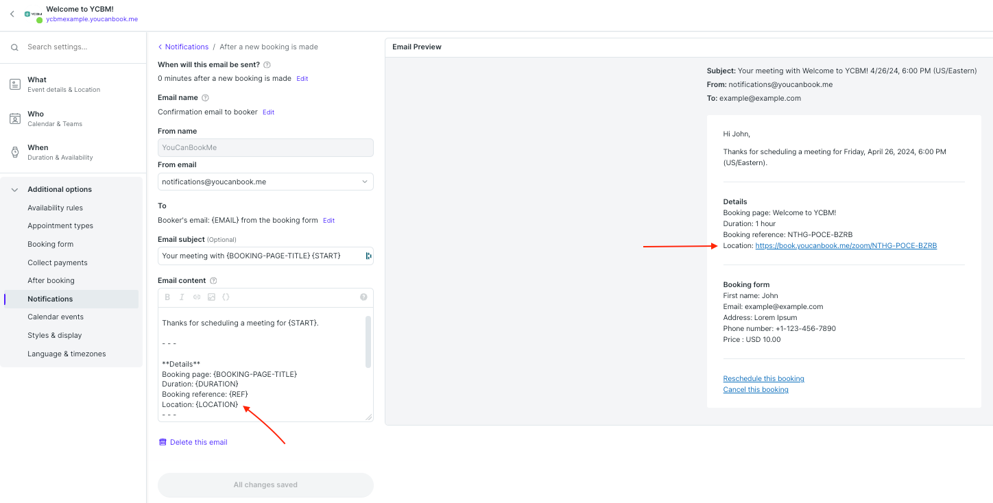993x503 pixels.
Task: Toggle italic formatting in email editor
Action: coord(182,297)
